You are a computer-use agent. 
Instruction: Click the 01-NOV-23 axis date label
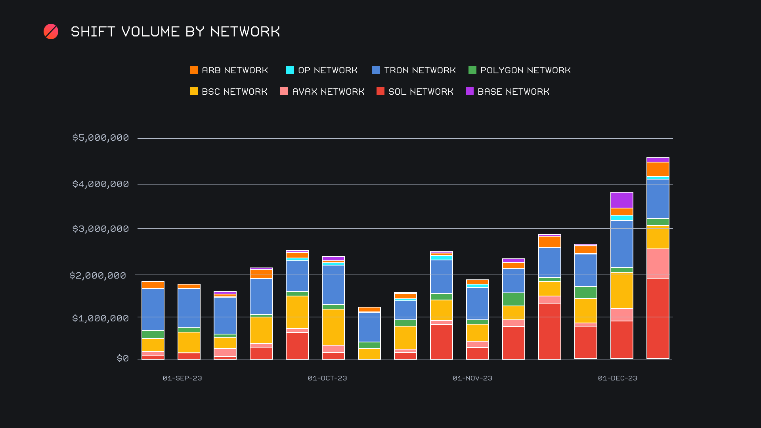click(x=472, y=378)
